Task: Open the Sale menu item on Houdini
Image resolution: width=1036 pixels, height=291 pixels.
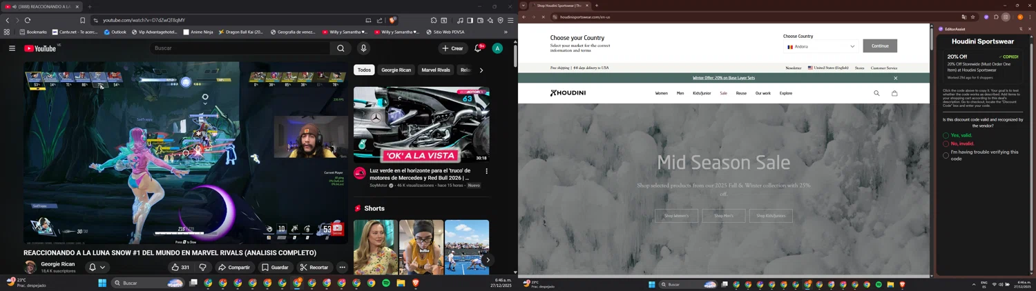Action: [x=723, y=93]
